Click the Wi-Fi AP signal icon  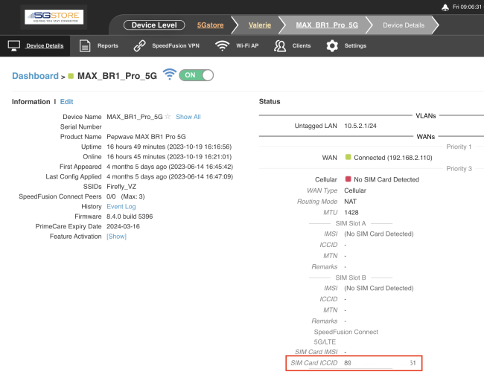point(222,45)
